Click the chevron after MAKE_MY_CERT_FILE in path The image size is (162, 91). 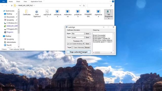[x=34, y=6]
